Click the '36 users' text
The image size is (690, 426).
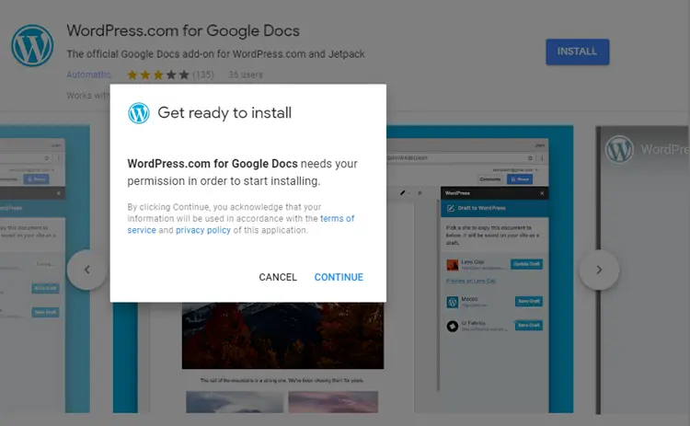click(246, 75)
